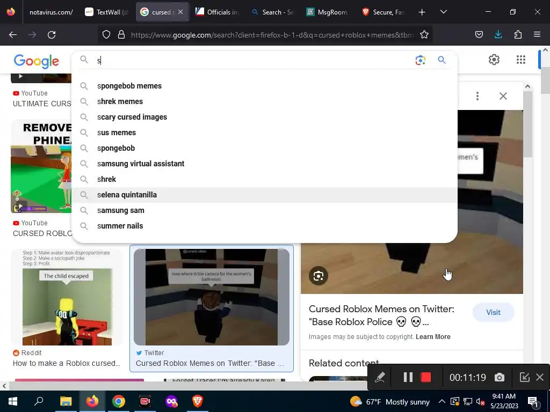Open the Learn More copyright link

click(x=433, y=337)
